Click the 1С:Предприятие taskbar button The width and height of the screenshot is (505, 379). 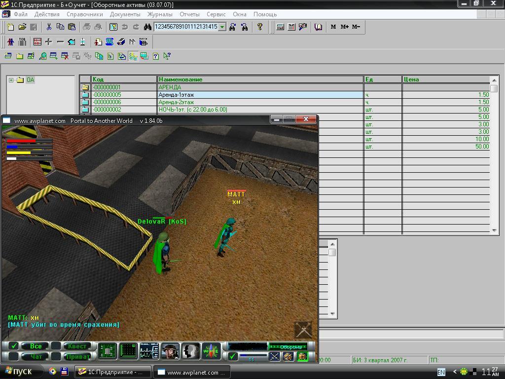[x=113, y=372]
